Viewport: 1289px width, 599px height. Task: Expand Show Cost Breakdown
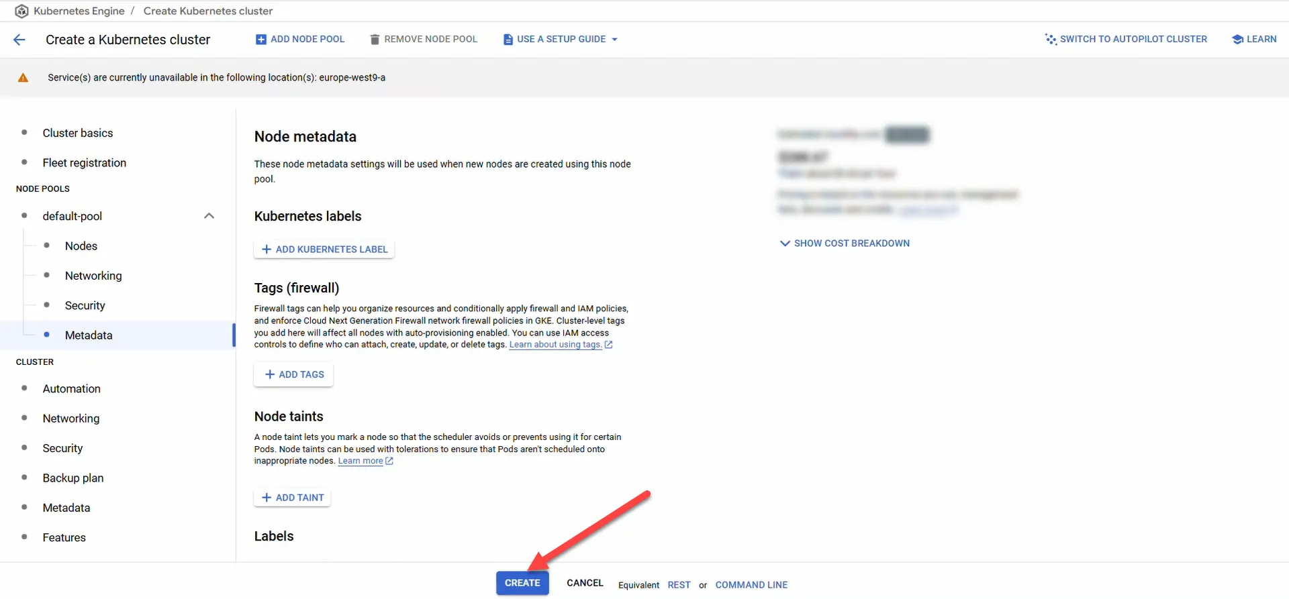(x=845, y=243)
